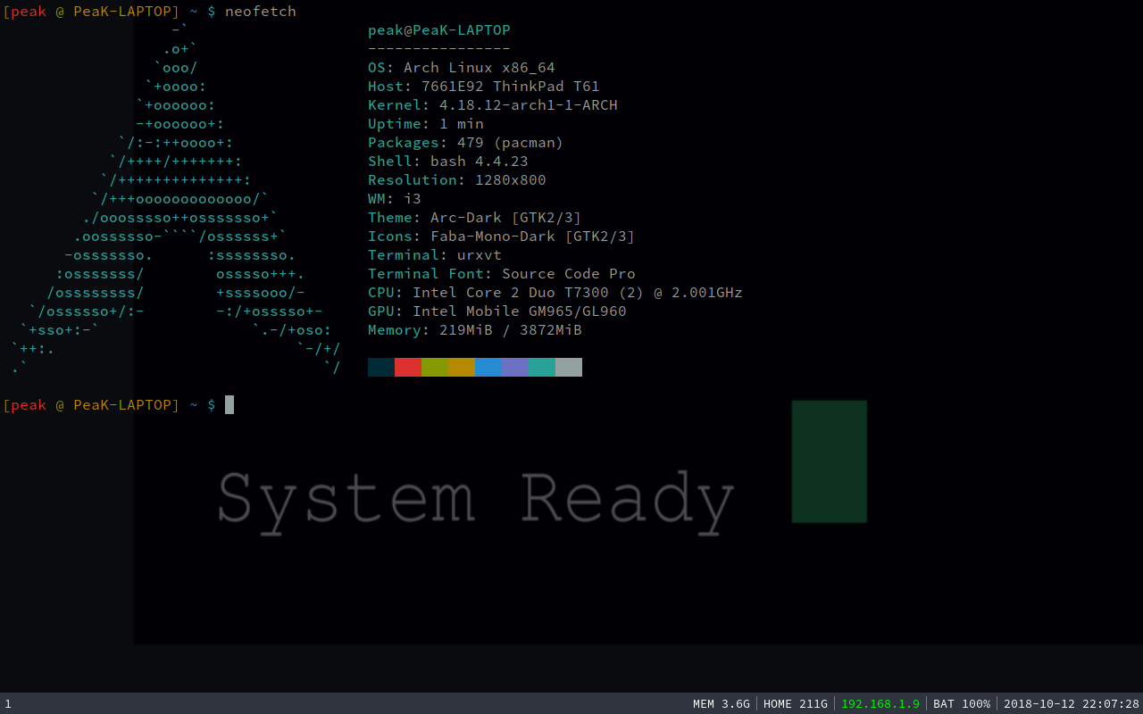Select workspace 1 in the i3 bar
This screenshot has height=714, width=1143.
(x=8, y=703)
